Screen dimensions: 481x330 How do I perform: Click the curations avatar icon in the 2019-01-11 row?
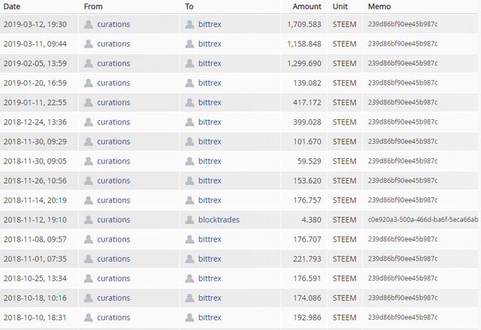89,103
